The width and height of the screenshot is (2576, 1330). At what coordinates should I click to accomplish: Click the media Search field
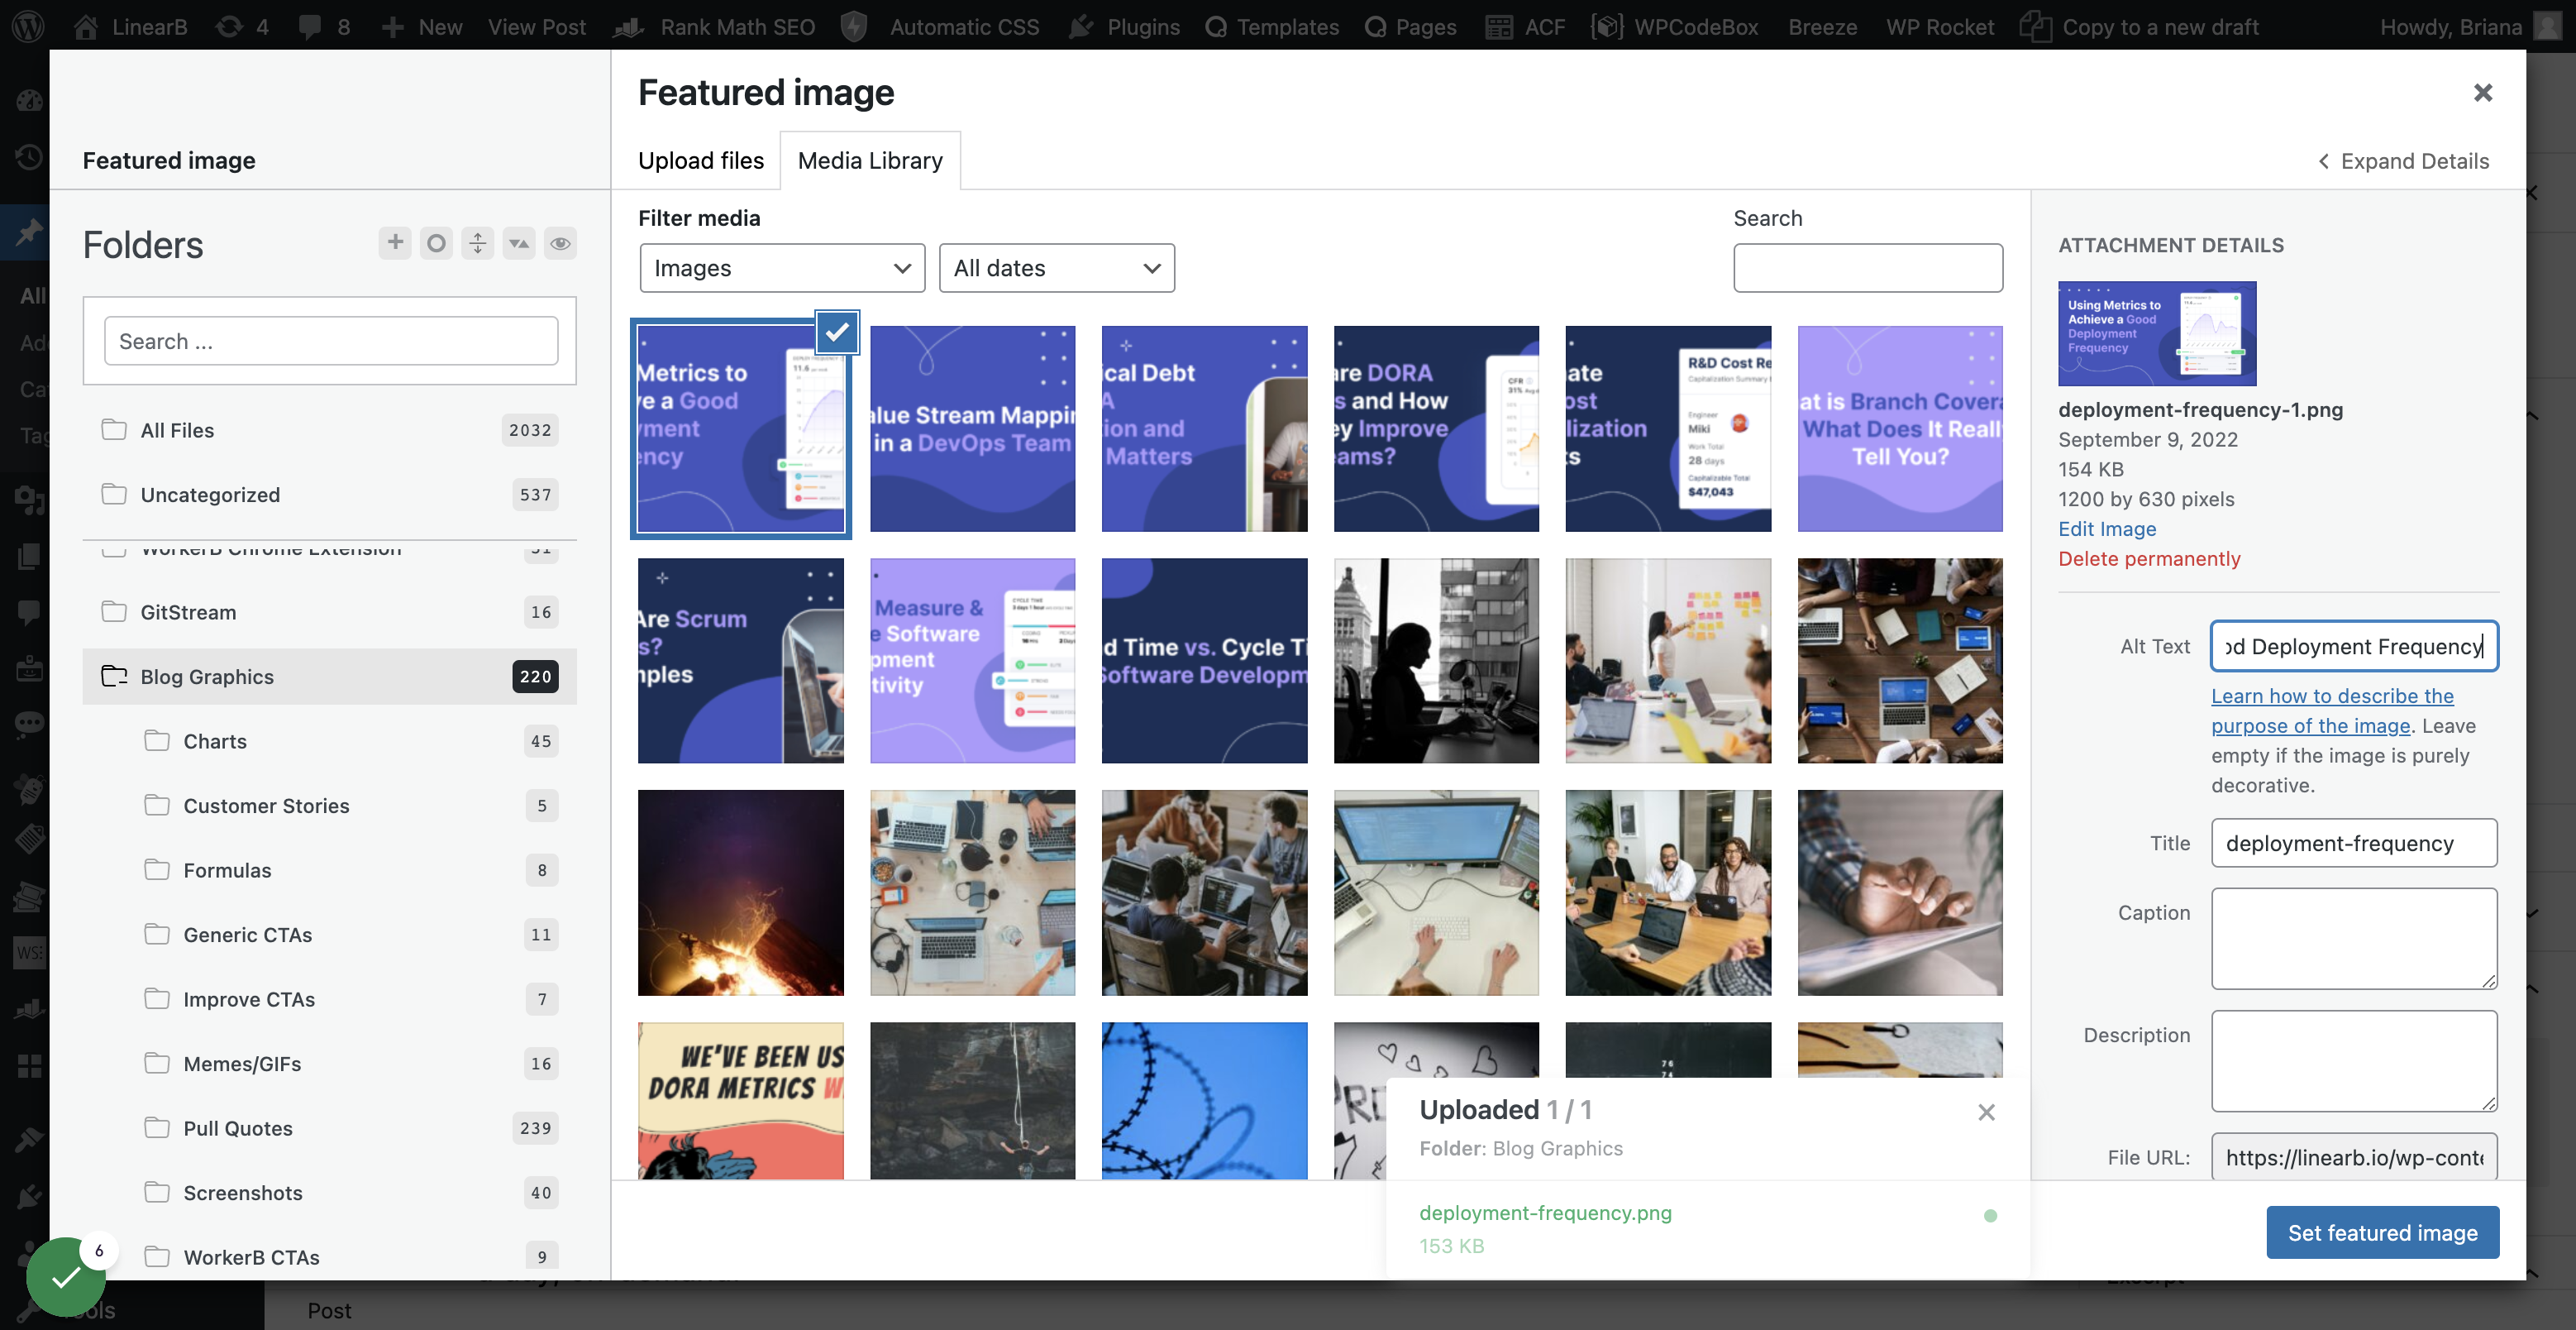click(1867, 268)
